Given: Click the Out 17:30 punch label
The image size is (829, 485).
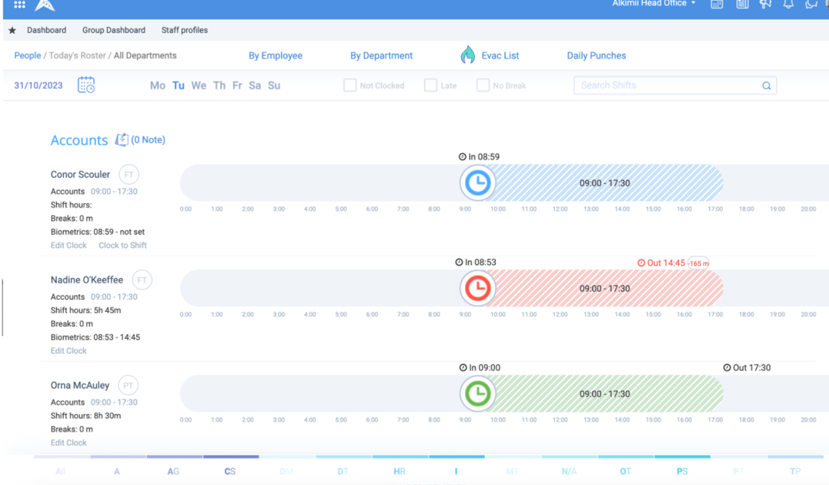Looking at the screenshot, I should 747,368.
